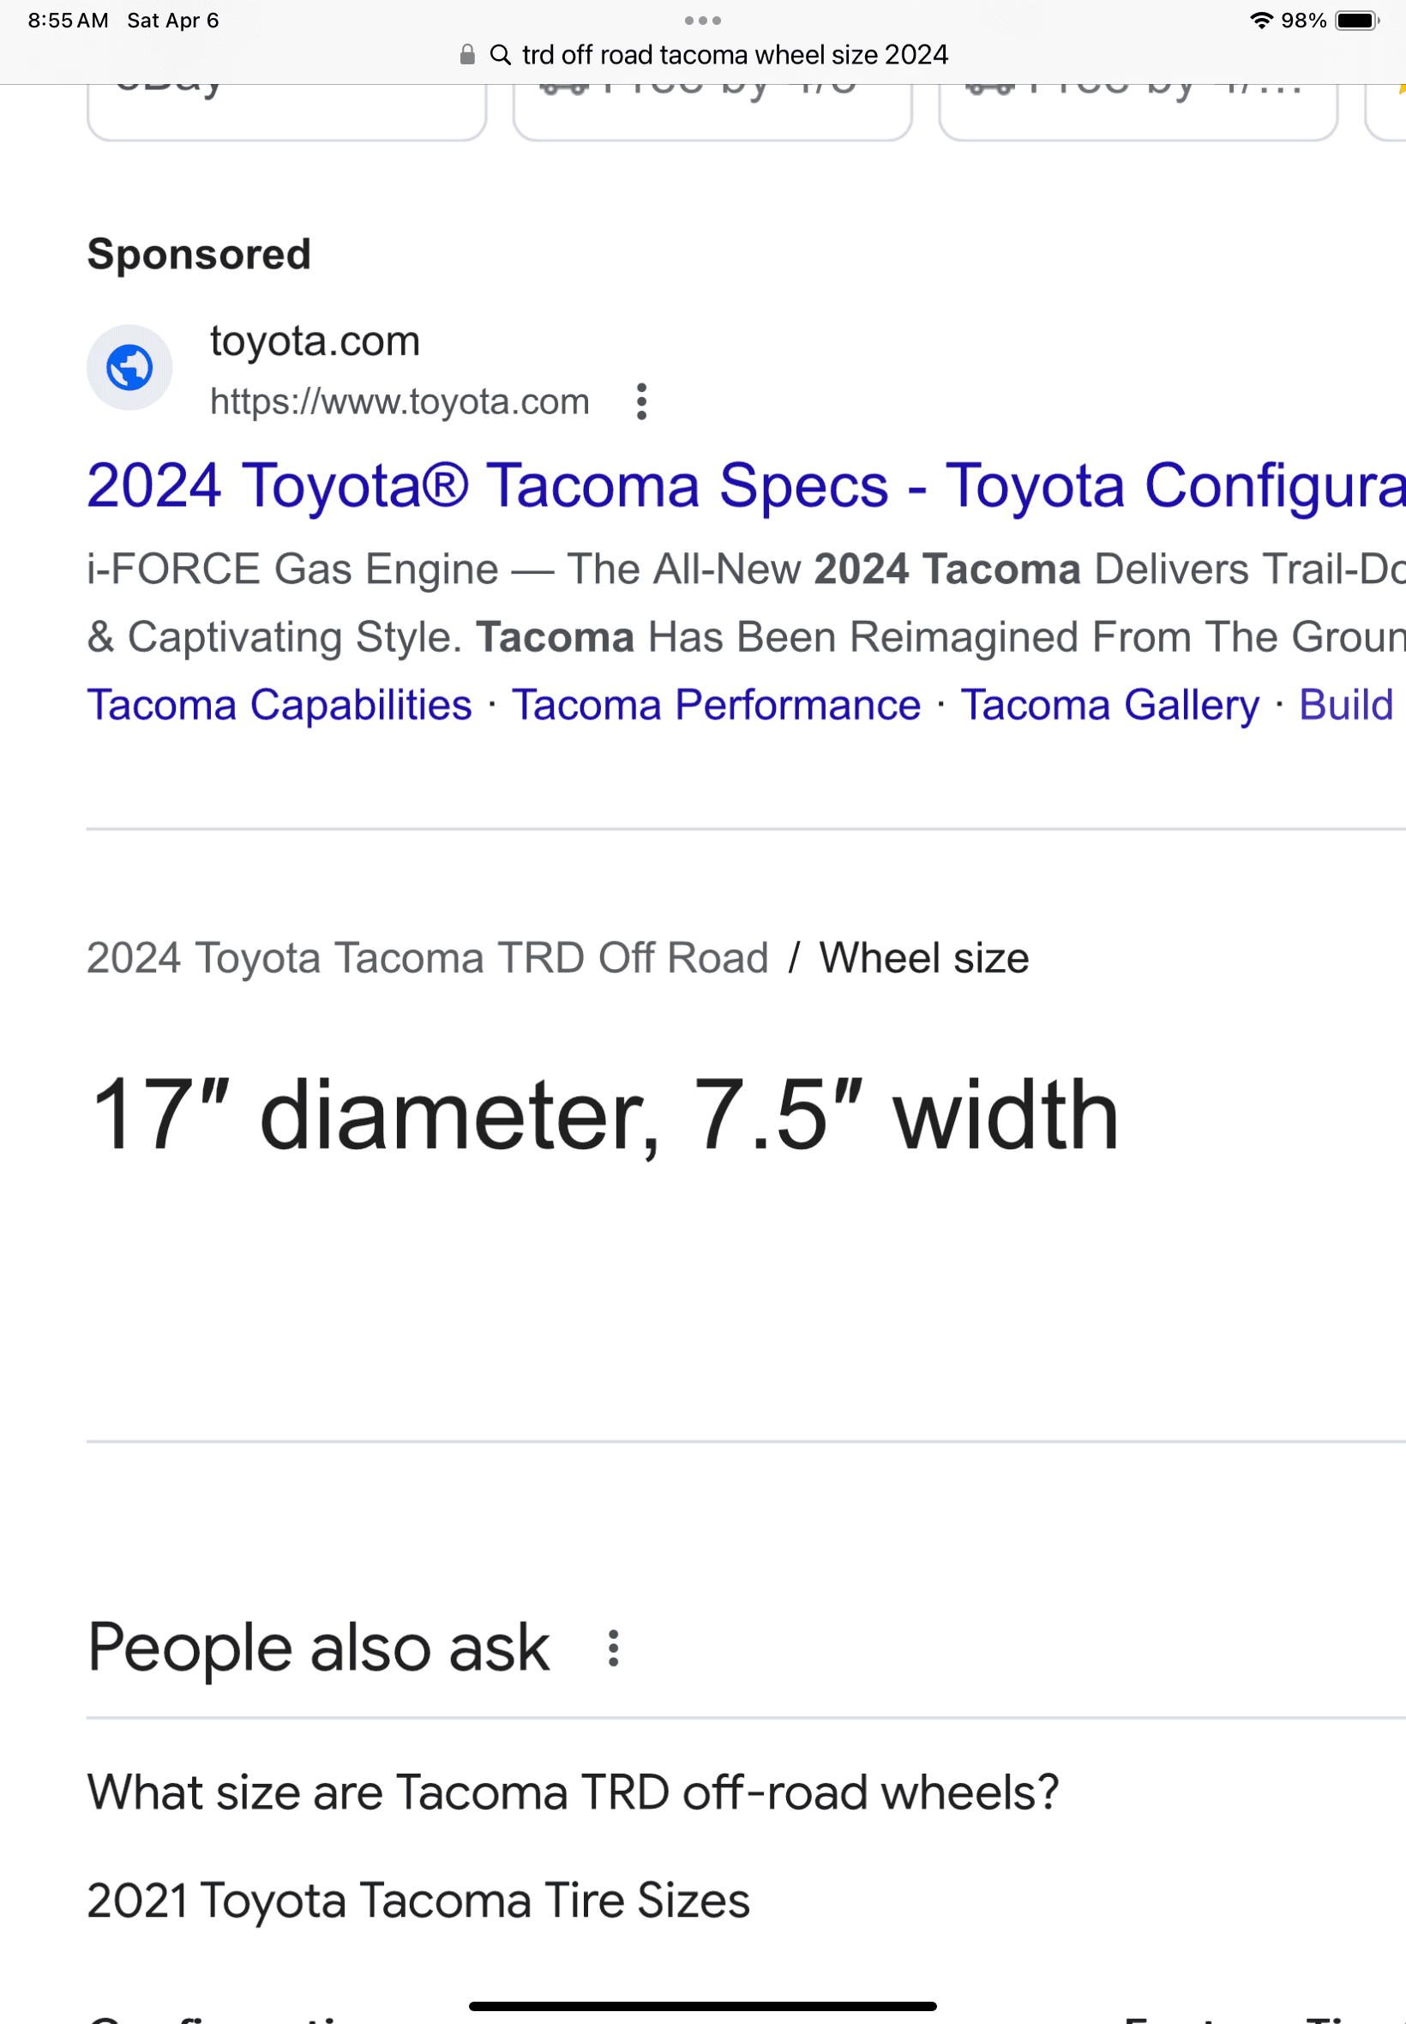Open the ad options three-dot menu beside toyota.com URL
The width and height of the screenshot is (1406, 2024).
coord(641,402)
